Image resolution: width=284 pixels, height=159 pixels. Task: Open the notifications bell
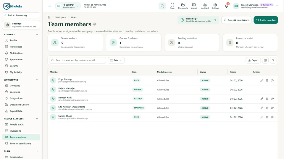226,6
